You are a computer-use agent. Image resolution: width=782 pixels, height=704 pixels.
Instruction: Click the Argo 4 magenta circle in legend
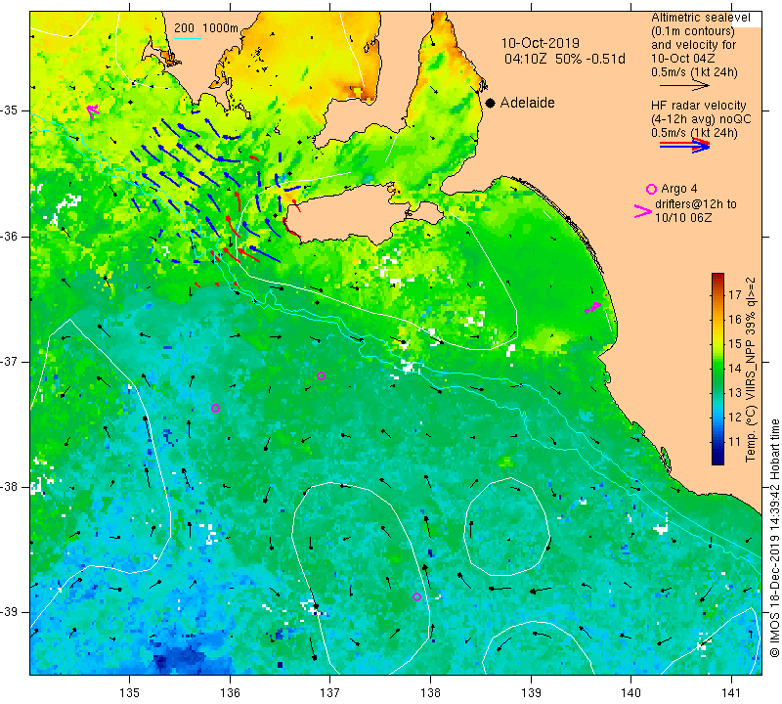pyautogui.click(x=651, y=189)
